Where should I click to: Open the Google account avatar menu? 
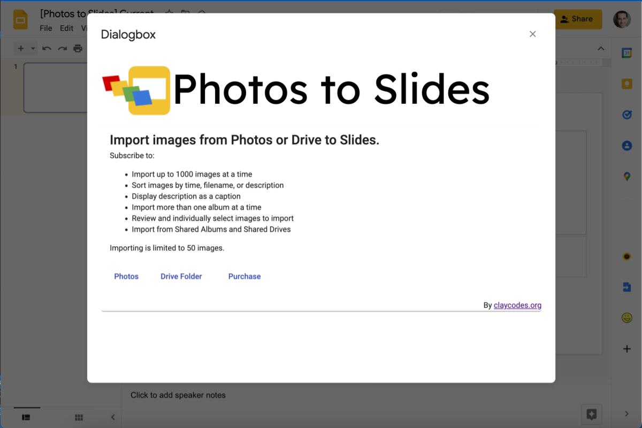tap(622, 19)
